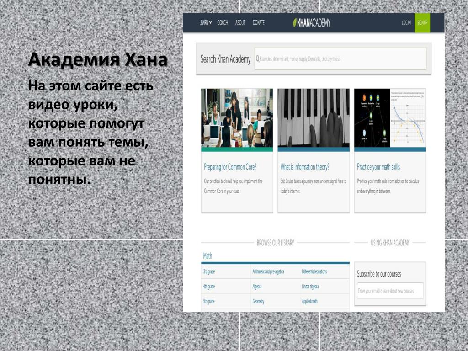
Task: Click the green SIGN UP button
Action: [422, 23]
